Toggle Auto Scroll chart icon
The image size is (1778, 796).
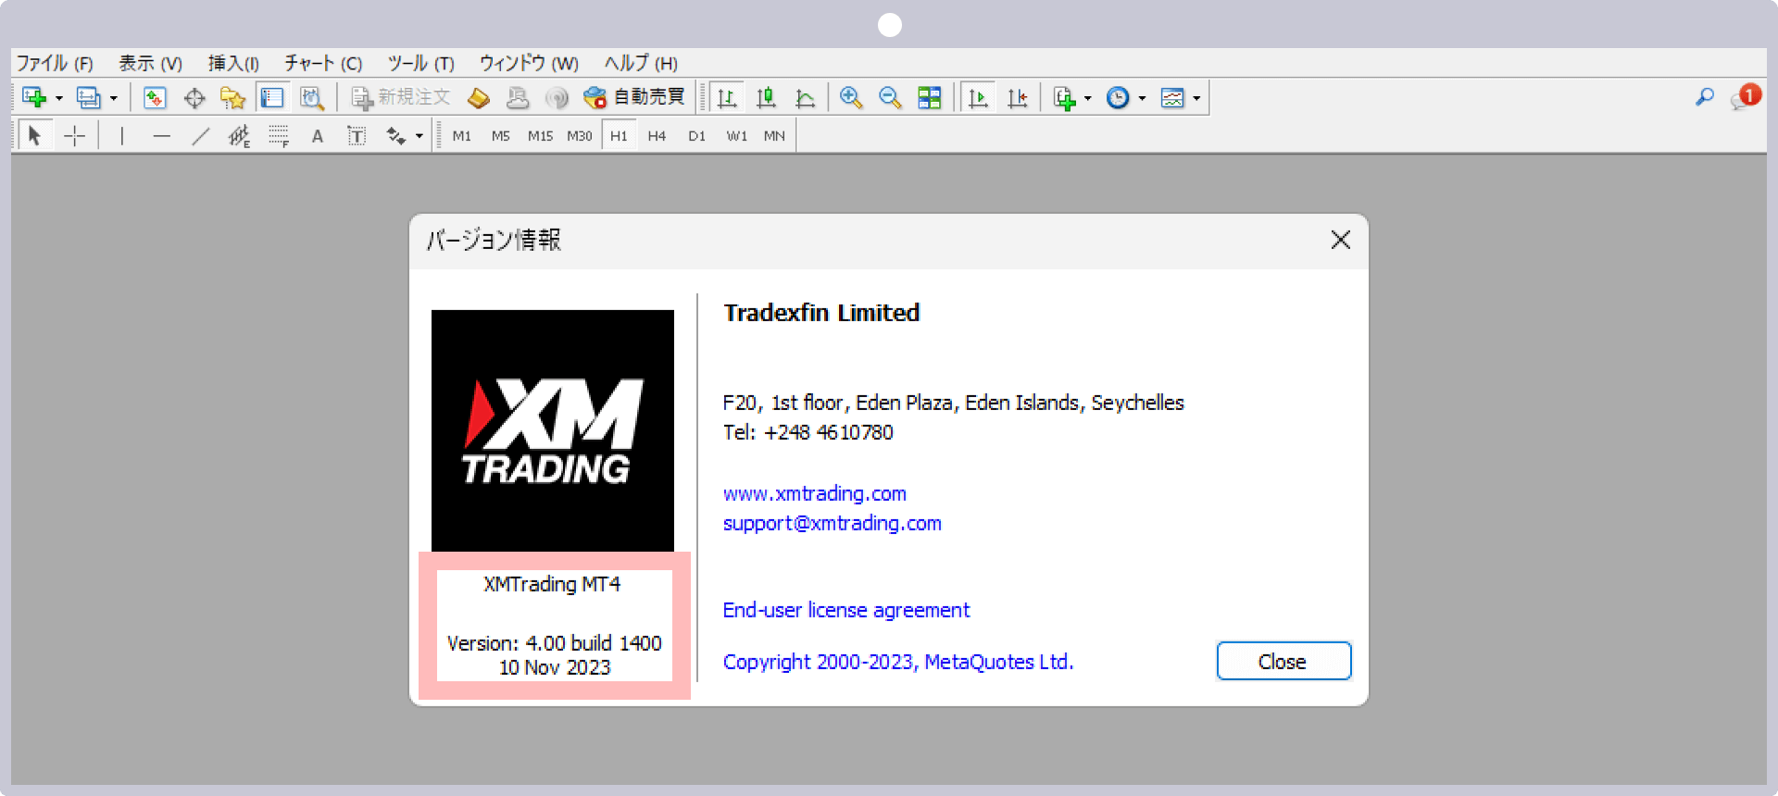[x=978, y=97]
